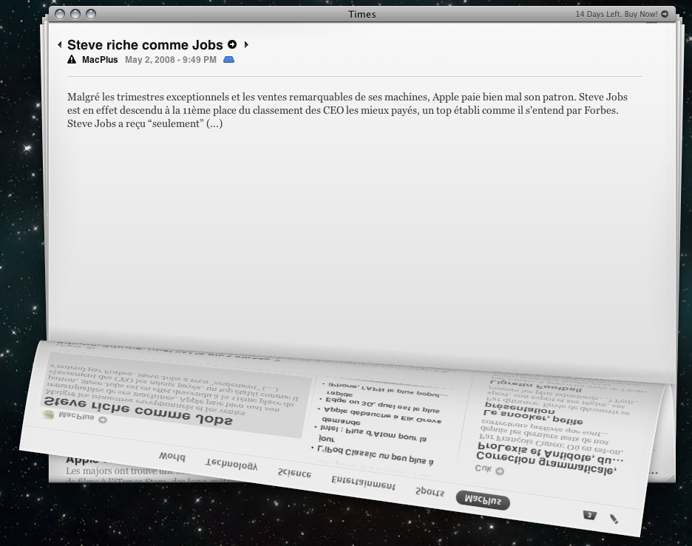692x546 pixels.
Task: Click the "14 Days Left. Buy Now!" link
Action: pos(621,14)
